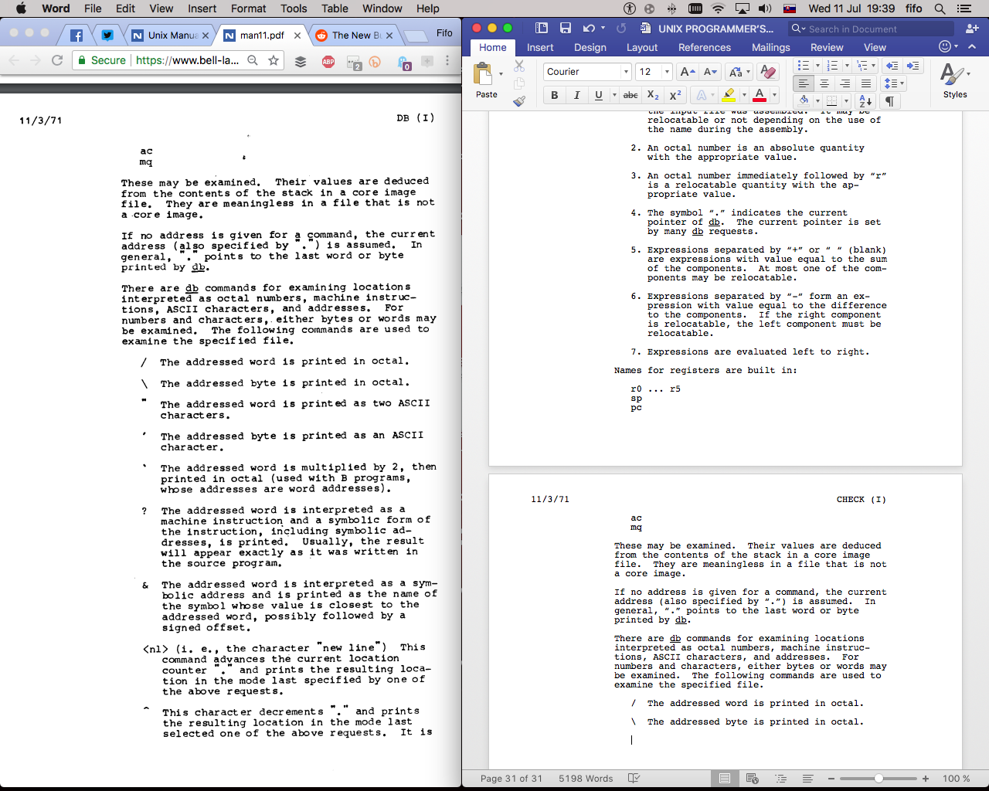Justify text alignment
Viewport: 989px width, 791px height.
click(866, 83)
